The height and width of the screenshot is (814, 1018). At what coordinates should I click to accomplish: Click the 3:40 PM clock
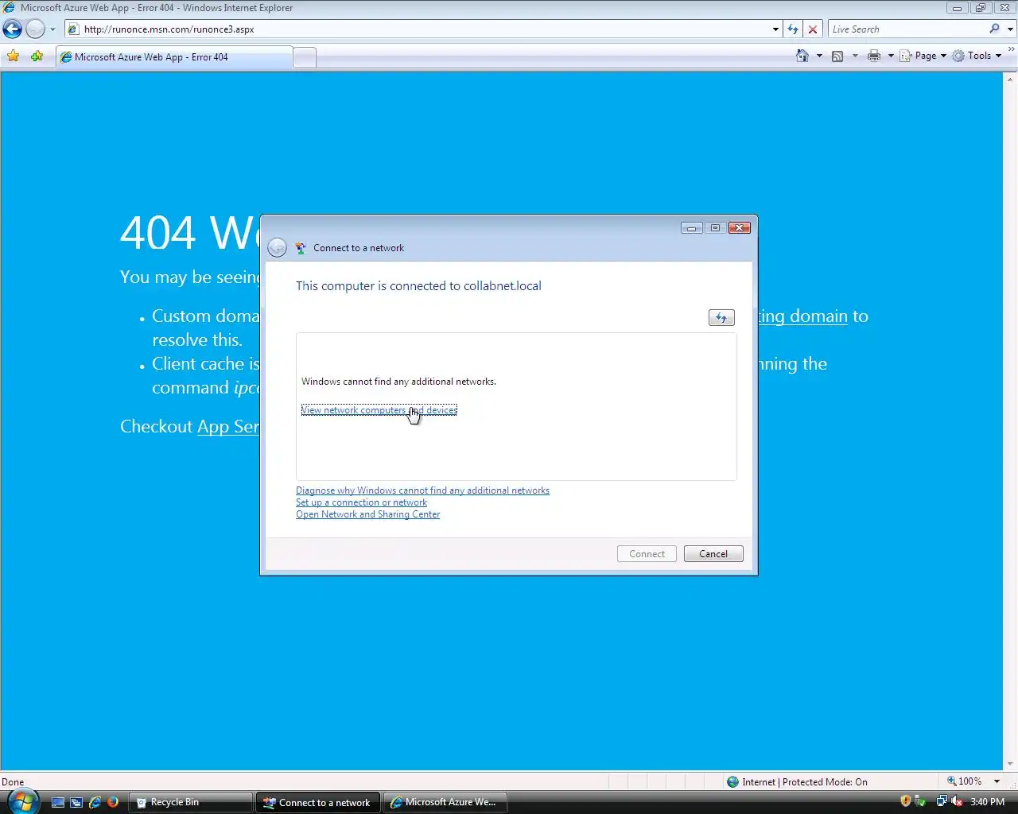click(988, 802)
